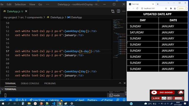Switch to Chrome taskbar icon
Viewport: 189px width, 106px height.
60,104
